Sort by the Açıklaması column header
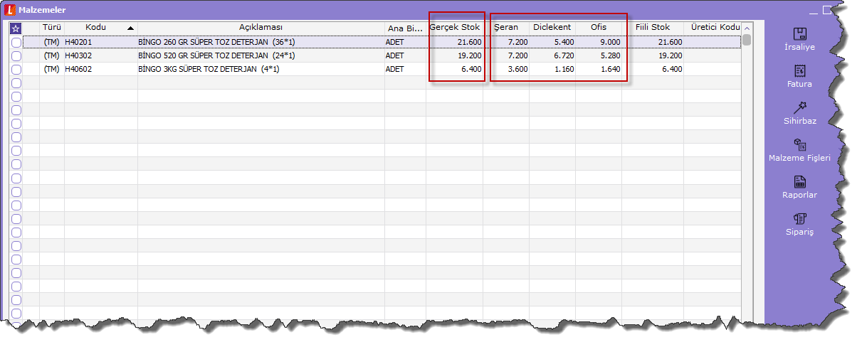The image size is (862, 347). coord(261,28)
